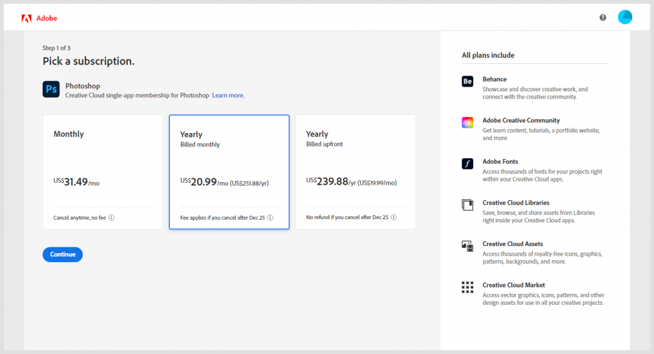This screenshot has width=654, height=354.
Task: Click the Adobe Creative Community icon
Action: tap(468, 122)
